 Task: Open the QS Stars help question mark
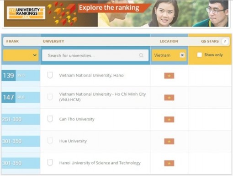click(225, 41)
